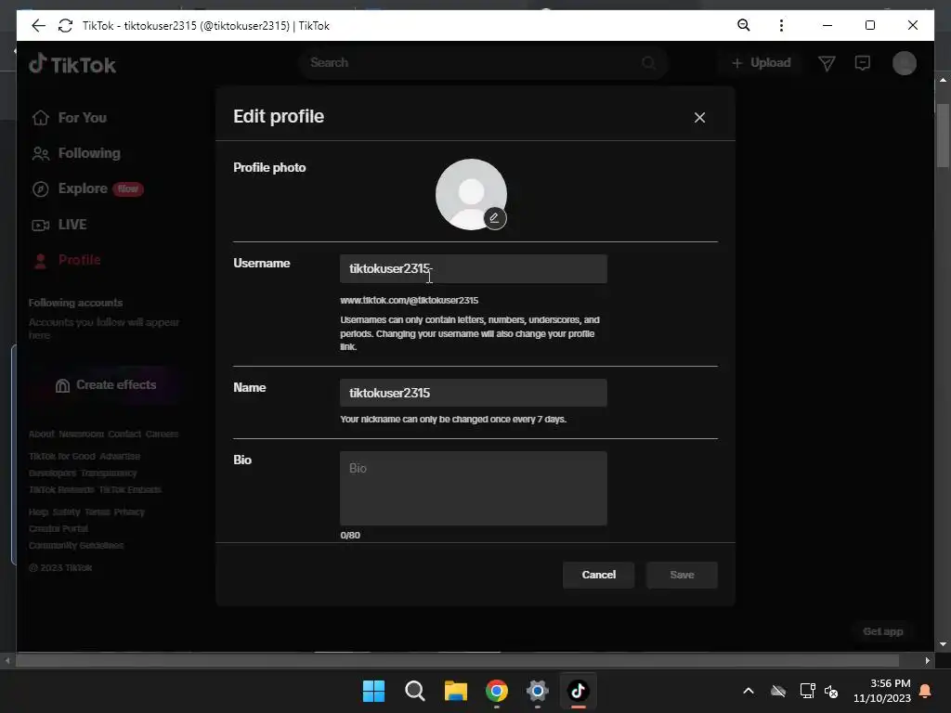Screen dimensions: 951x713
Task: Click the muted volume tray icon
Action: click(x=831, y=691)
